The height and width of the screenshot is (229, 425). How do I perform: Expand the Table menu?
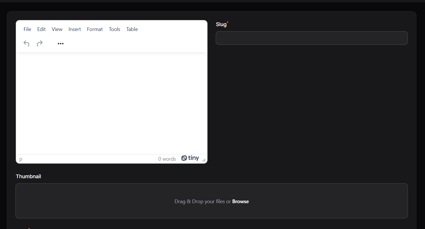point(132,29)
